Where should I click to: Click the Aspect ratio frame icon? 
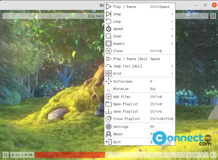[108, 43]
